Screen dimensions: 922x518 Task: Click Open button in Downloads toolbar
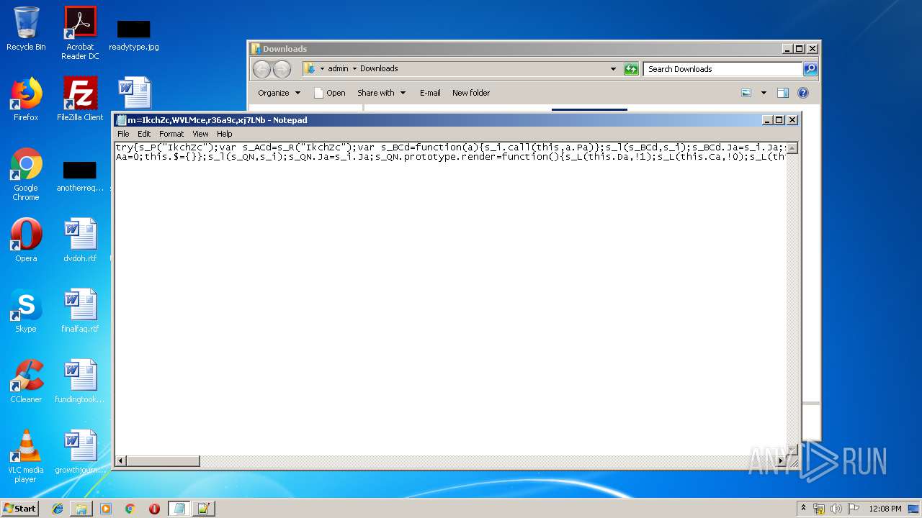pos(330,93)
